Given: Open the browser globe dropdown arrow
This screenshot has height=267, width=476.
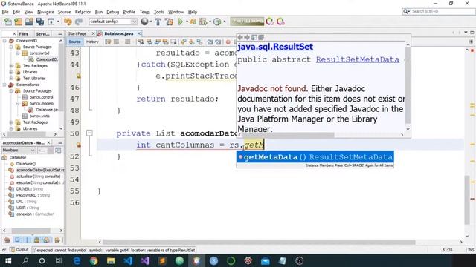Looking at the screenshot, I should pos(151,22).
